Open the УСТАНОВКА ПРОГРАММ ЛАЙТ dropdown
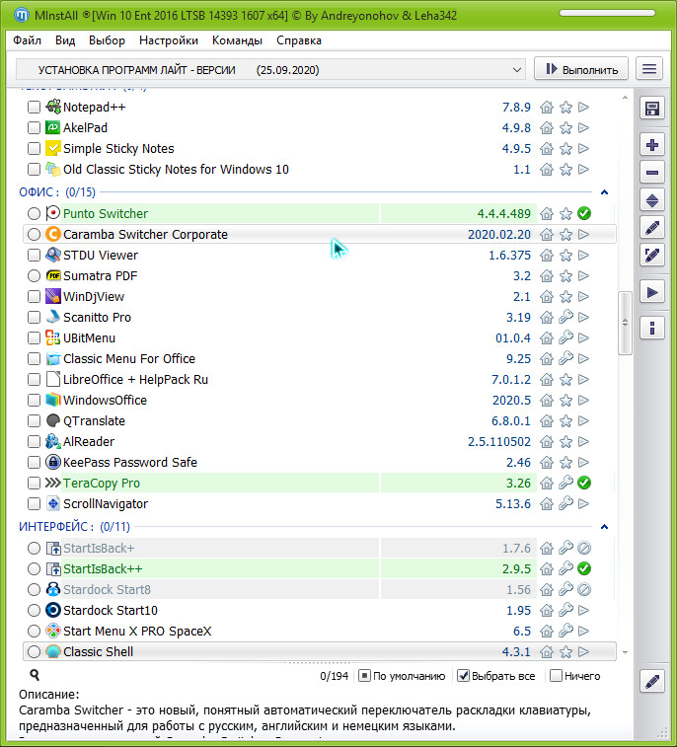Viewport: 677px width, 747px height. 270,69
